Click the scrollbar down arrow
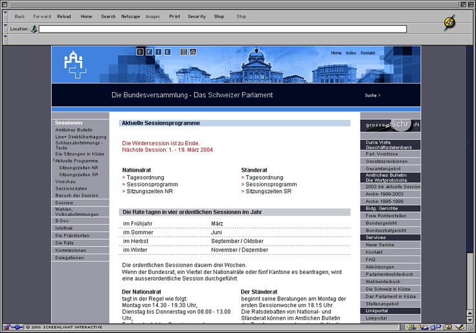476x333 pixels. click(x=470, y=319)
